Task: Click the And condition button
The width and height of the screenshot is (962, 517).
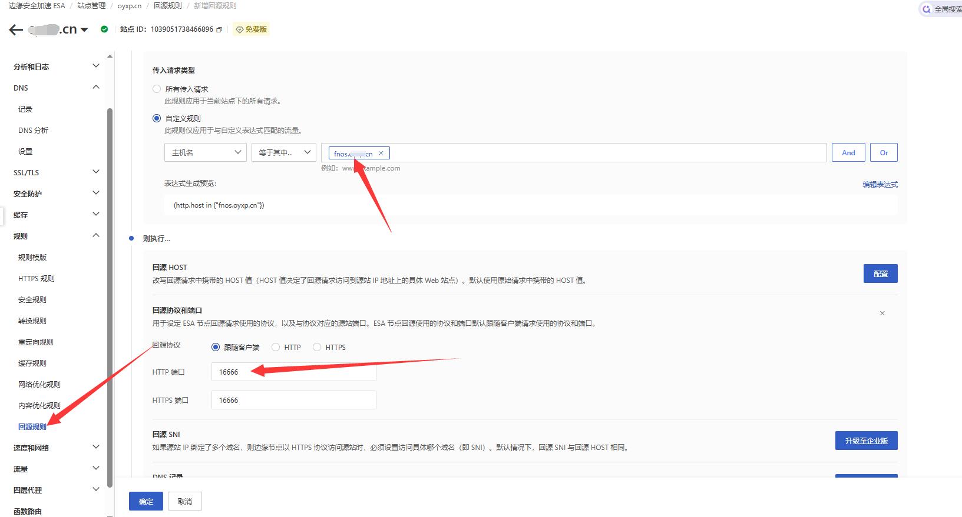Action: tap(848, 152)
